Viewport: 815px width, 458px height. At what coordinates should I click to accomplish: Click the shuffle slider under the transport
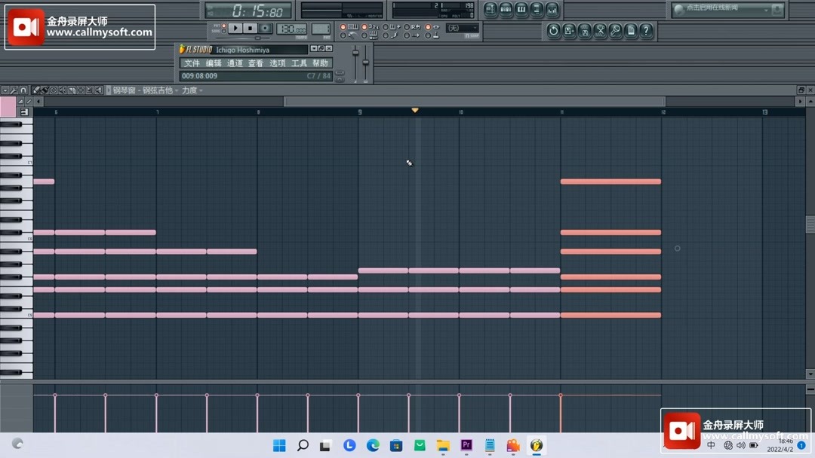257,36
